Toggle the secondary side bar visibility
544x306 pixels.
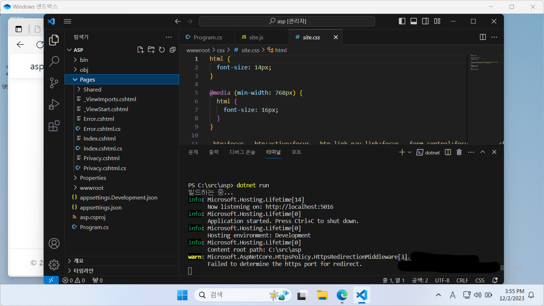pyautogui.click(x=425, y=21)
